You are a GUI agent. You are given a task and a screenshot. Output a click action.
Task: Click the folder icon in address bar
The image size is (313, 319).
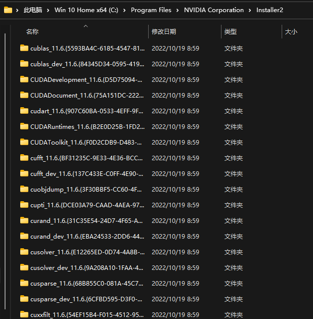pos(8,10)
